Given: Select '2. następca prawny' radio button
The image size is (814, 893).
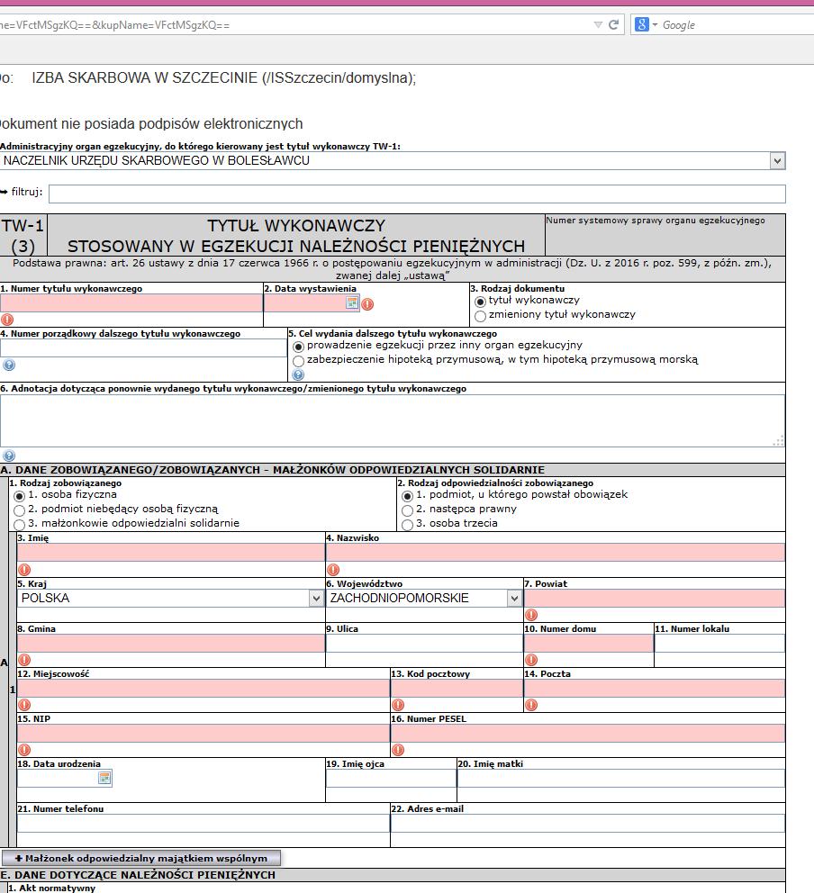Looking at the screenshot, I should tap(407, 510).
